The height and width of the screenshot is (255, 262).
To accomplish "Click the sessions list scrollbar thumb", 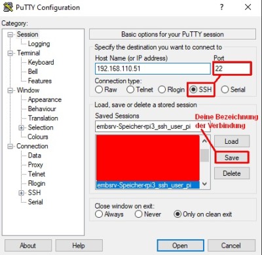I will [x=204, y=155].
